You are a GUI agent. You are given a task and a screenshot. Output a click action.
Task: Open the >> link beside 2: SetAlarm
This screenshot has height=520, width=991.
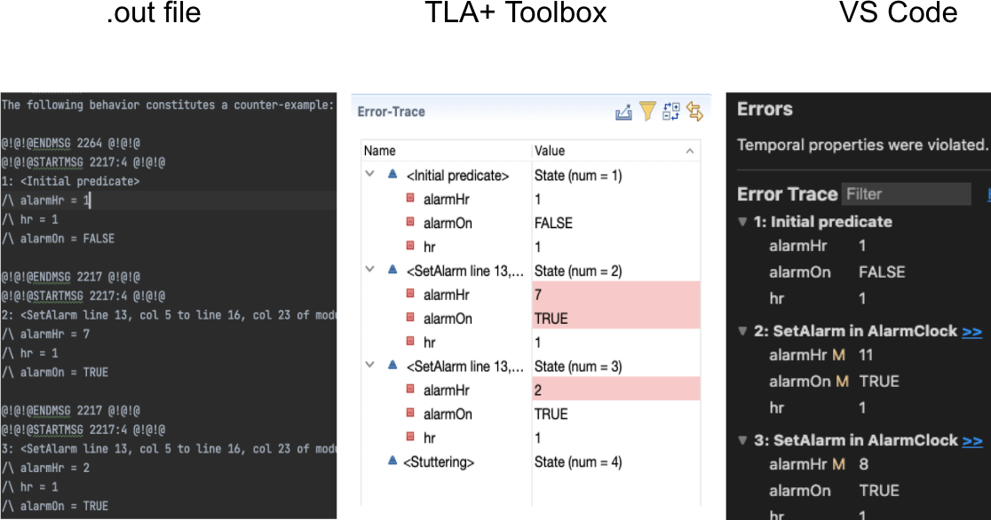tap(972, 332)
